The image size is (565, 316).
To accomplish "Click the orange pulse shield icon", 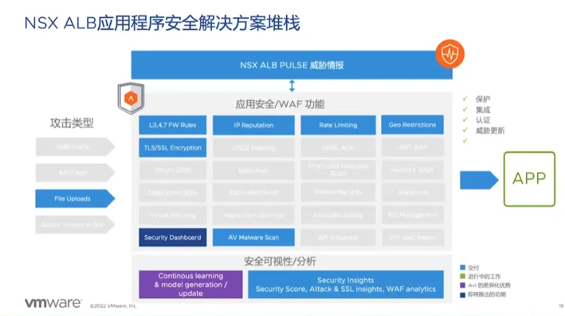I will click(x=449, y=54).
